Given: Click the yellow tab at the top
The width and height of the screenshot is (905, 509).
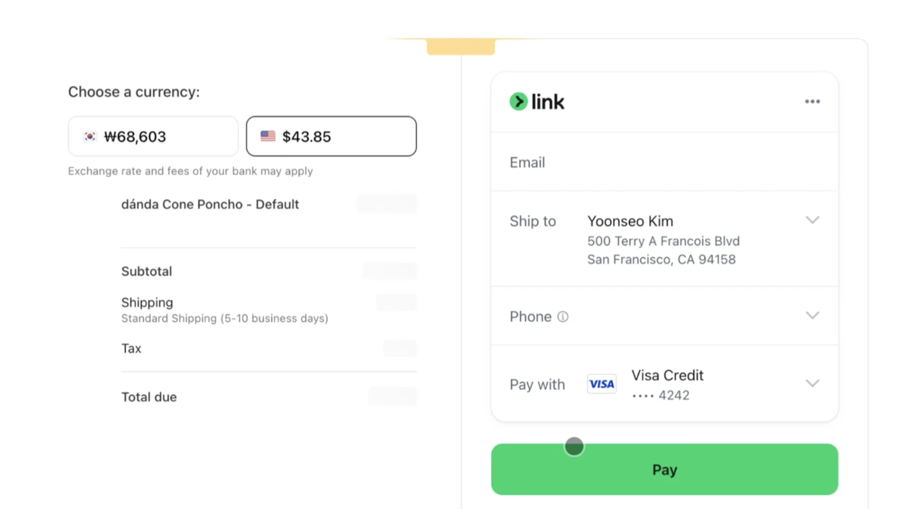Looking at the screenshot, I should point(461,47).
